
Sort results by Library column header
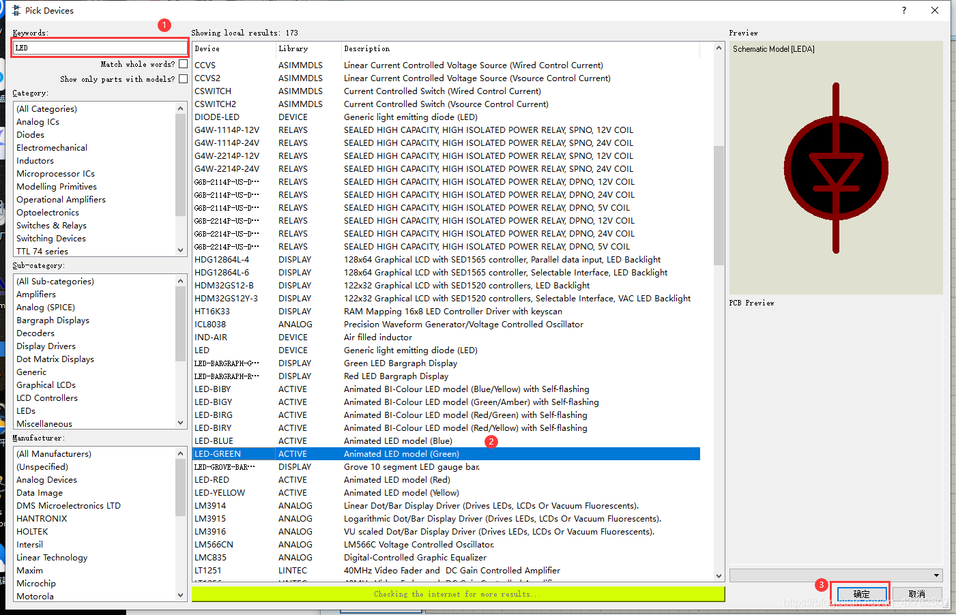tap(308, 49)
